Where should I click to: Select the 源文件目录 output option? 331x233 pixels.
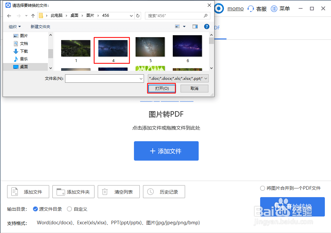click(x=35, y=209)
